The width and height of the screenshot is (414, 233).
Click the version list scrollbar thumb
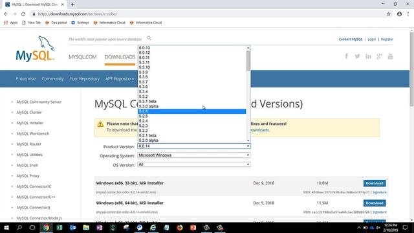click(x=248, y=61)
